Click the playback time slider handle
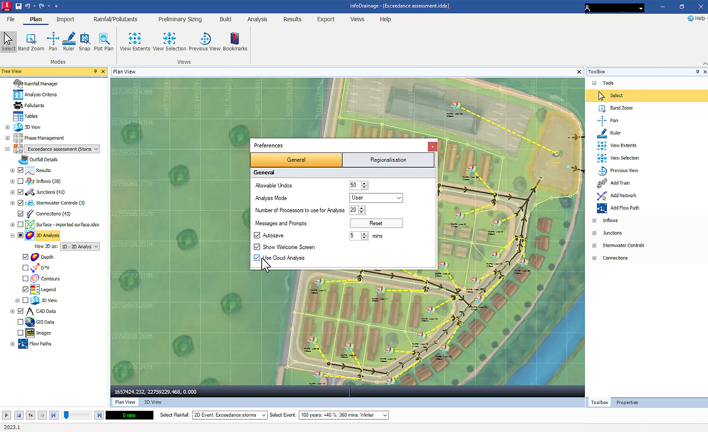Image resolution: width=708 pixels, height=432 pixels. click(66, 415)
